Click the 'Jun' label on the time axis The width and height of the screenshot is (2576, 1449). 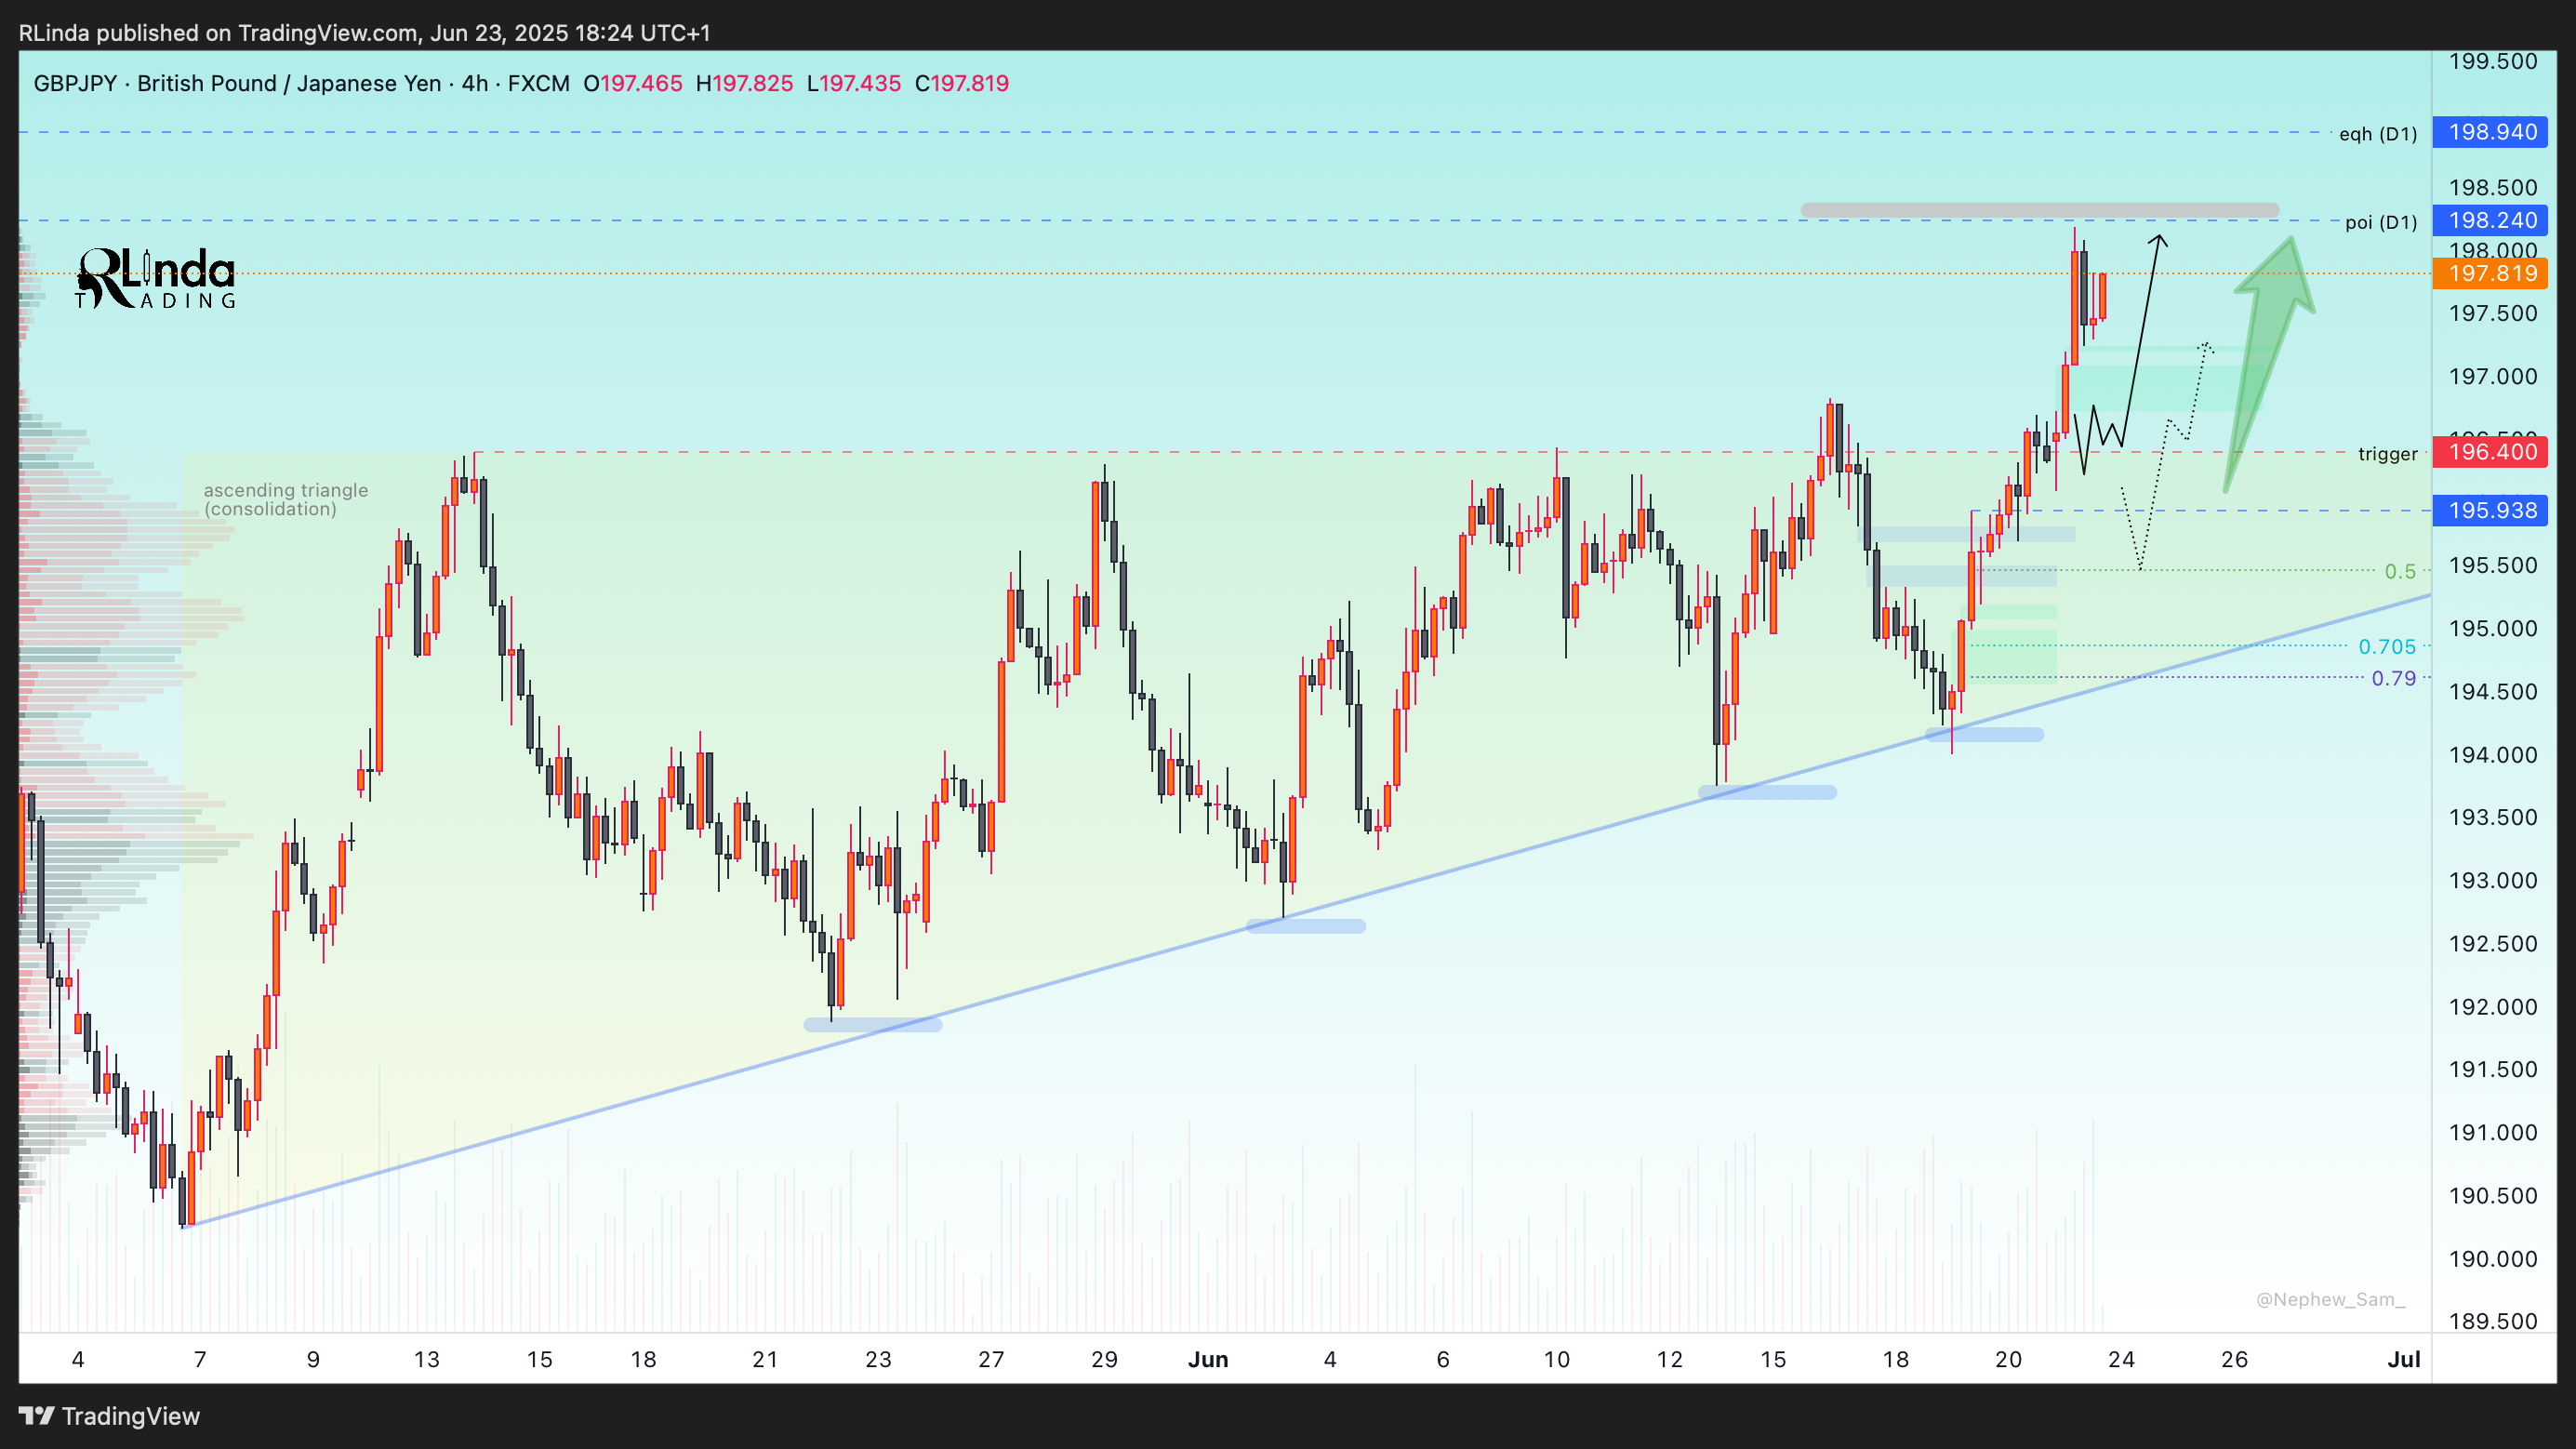click(x=1208, y=1359)
